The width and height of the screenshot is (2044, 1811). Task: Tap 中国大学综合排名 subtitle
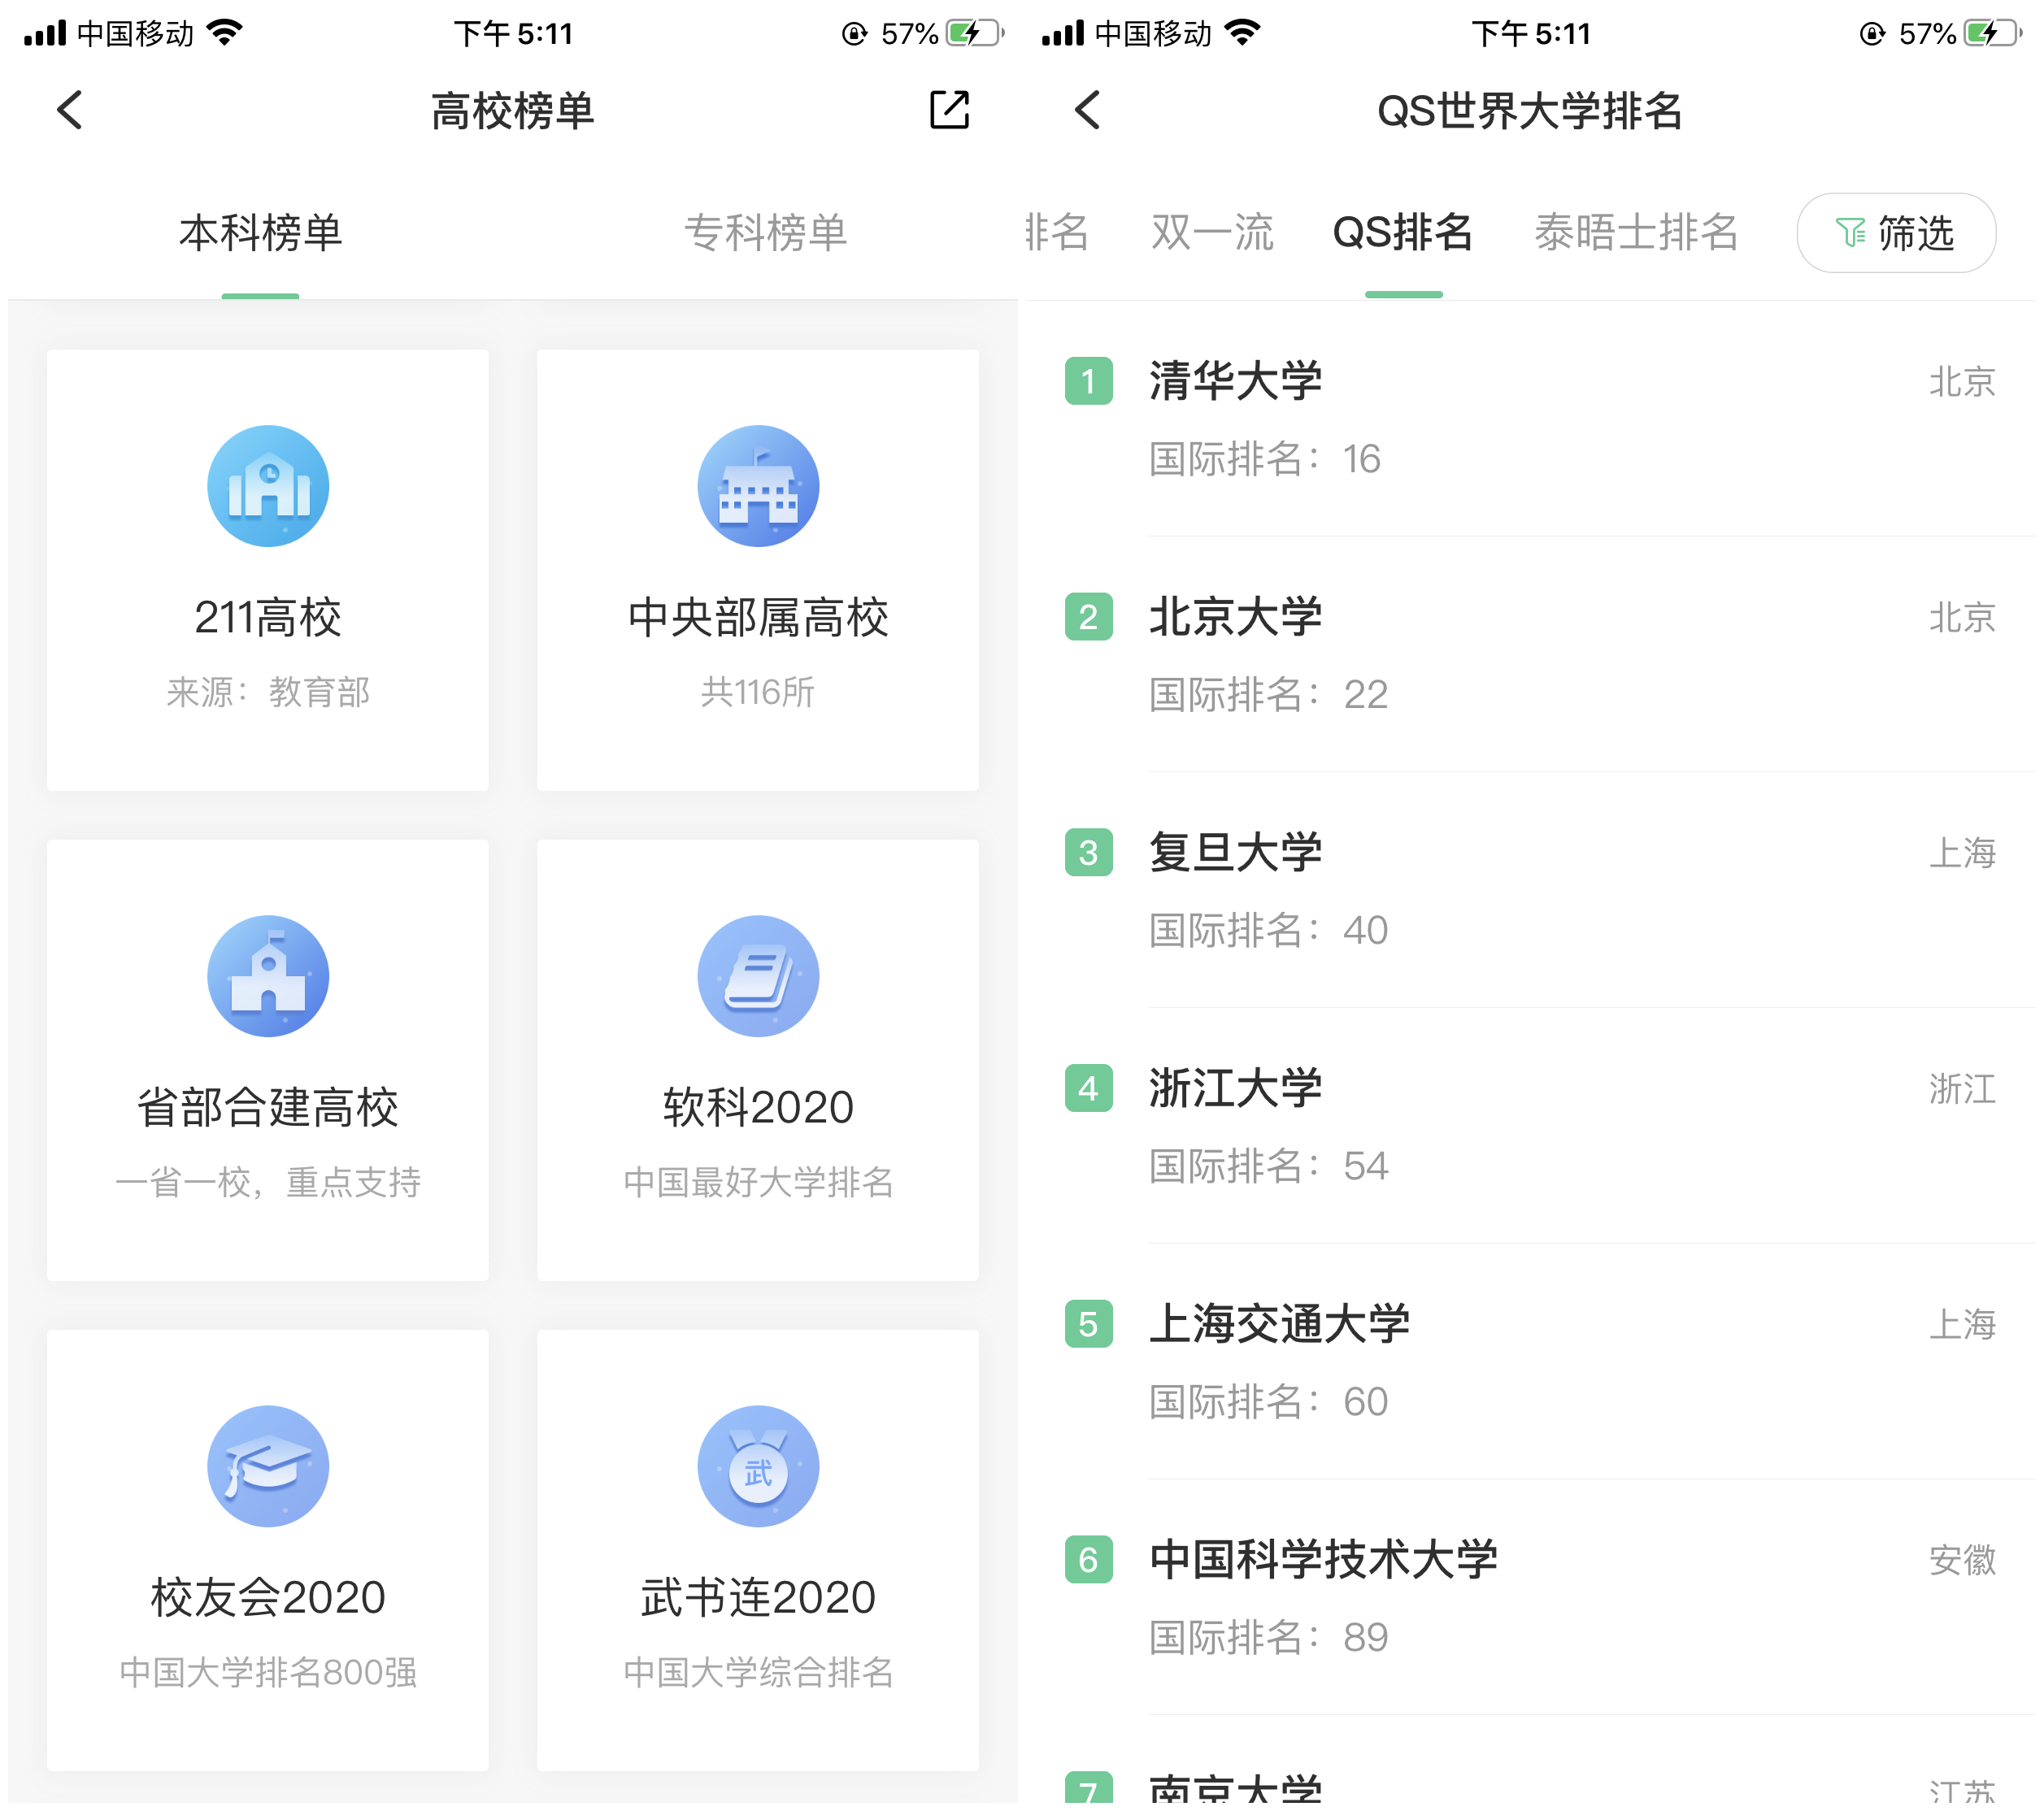(758, 1672)
